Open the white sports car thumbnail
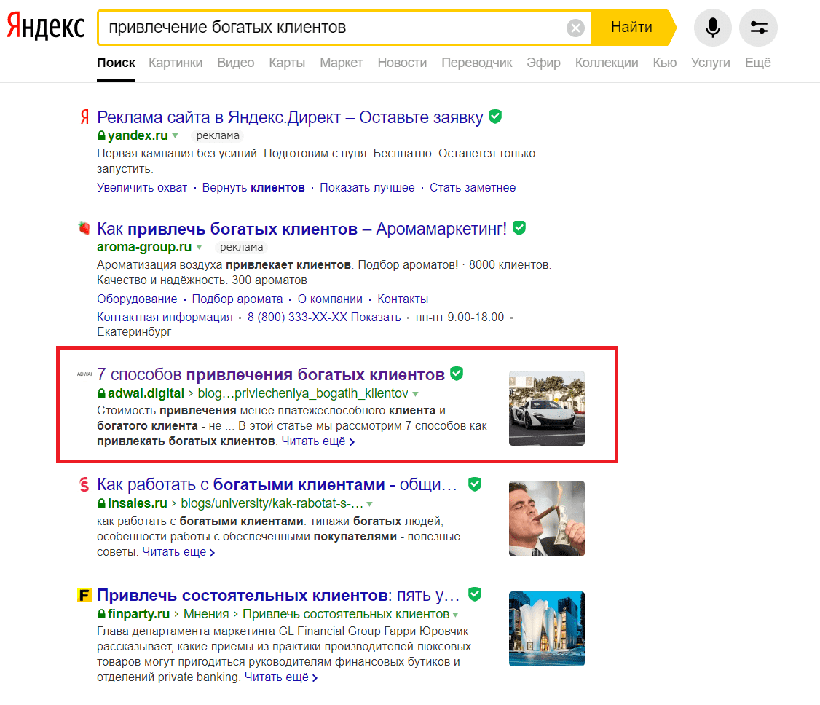 [x=546, y=408]
